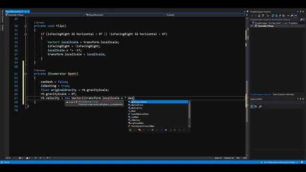Click the highlighted last Solution Explorer toolbar icon
The height and width of the screenshot is (172, 306).
[295, 16]
